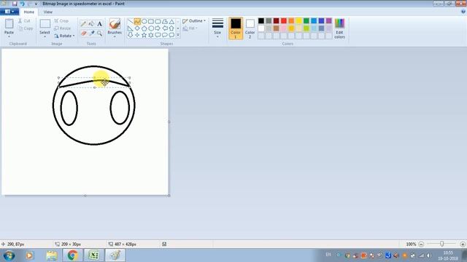Click the zoom slider thumb

click(441, 244)
